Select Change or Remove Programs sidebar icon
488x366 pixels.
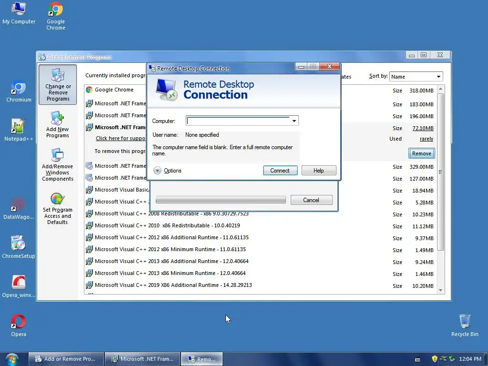point(58,85)
